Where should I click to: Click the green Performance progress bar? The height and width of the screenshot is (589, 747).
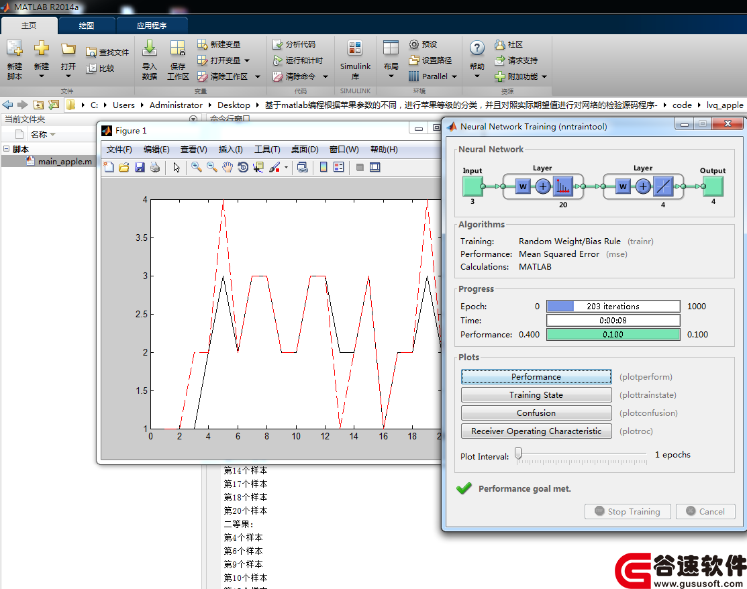point(613,334)
